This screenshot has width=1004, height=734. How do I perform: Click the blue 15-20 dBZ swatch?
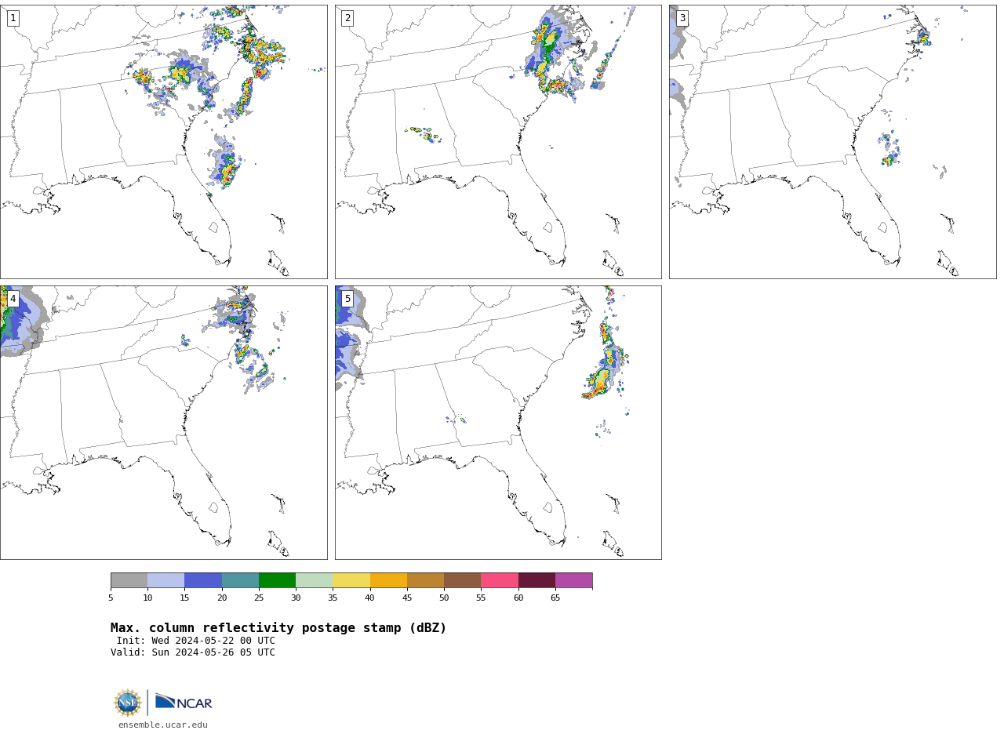click(203, 580)
